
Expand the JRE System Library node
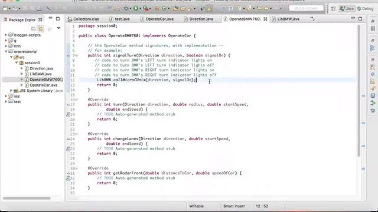[11, 91]
